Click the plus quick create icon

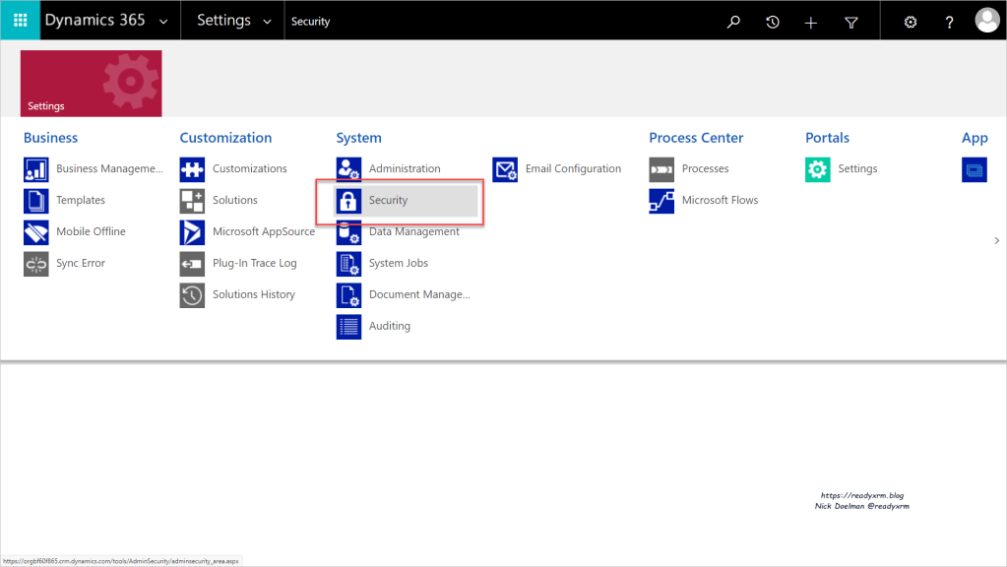(x=811, y=22)
